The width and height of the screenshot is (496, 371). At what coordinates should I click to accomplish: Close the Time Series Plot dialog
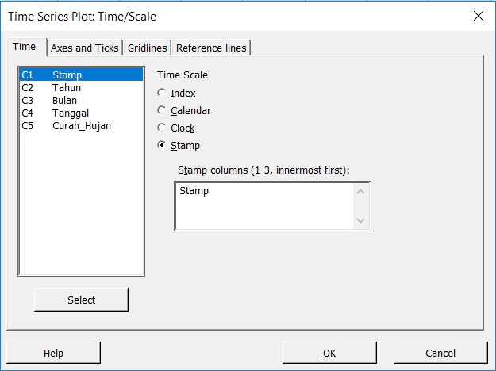coord(478,15)
